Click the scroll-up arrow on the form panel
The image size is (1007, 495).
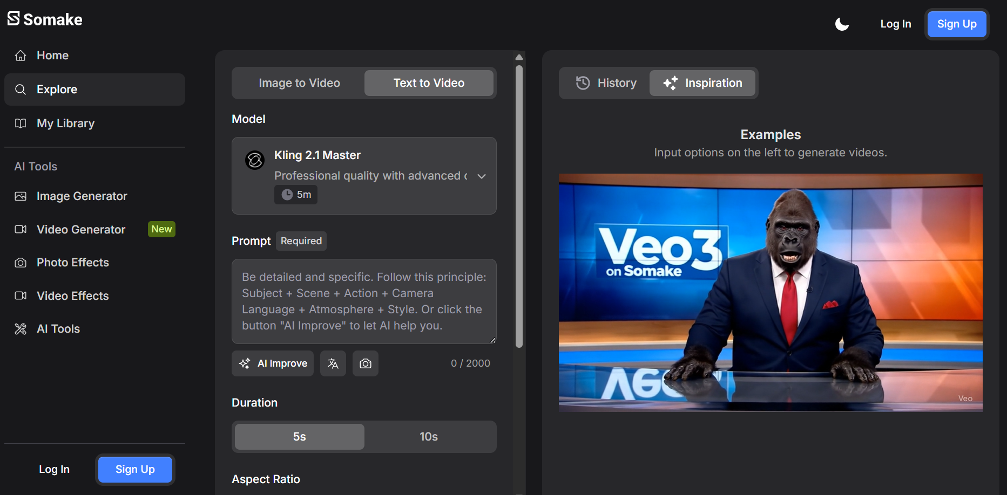tap(519, 57)
